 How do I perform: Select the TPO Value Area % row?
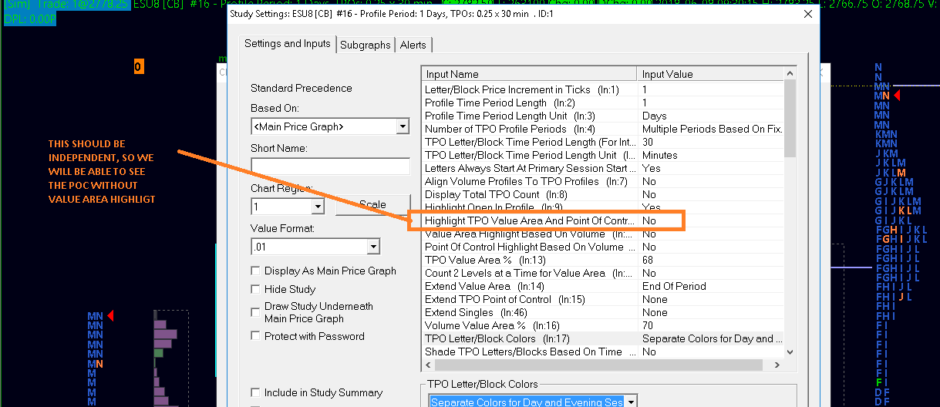tap(603, 260)
